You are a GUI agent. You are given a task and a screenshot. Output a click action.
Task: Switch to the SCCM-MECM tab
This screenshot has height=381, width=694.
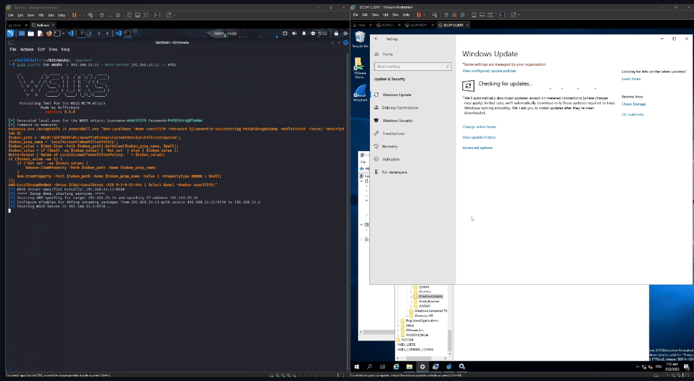point(418,25)
